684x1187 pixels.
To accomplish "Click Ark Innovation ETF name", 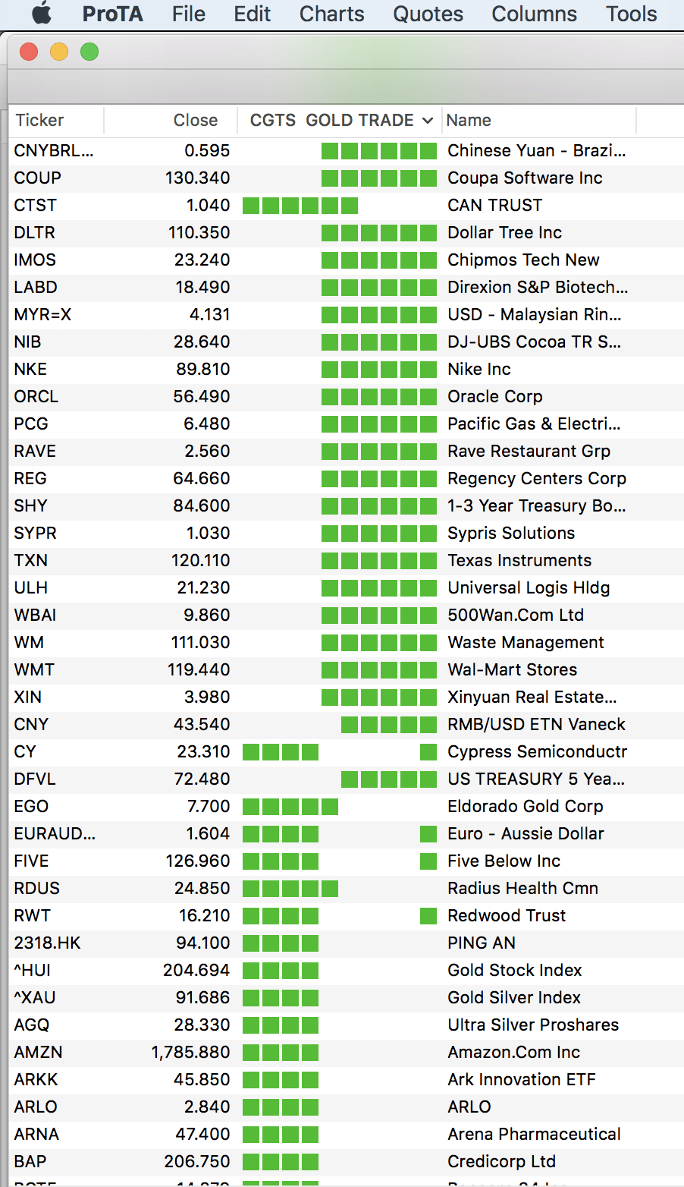I will 522,1079.
